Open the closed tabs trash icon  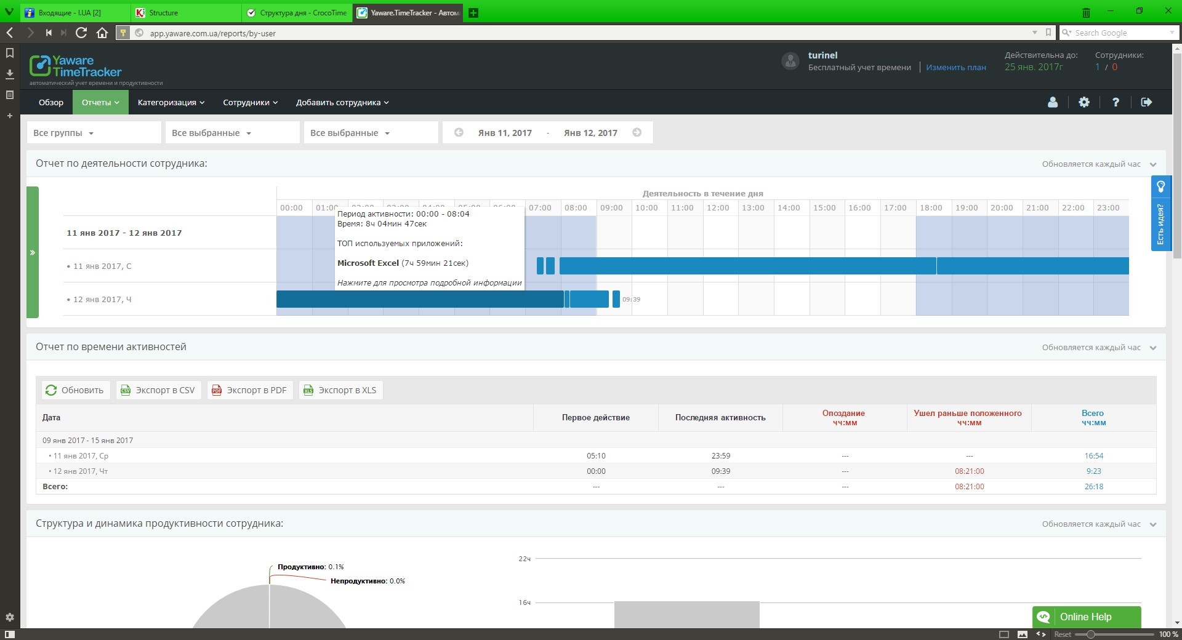click(1086, 12)
